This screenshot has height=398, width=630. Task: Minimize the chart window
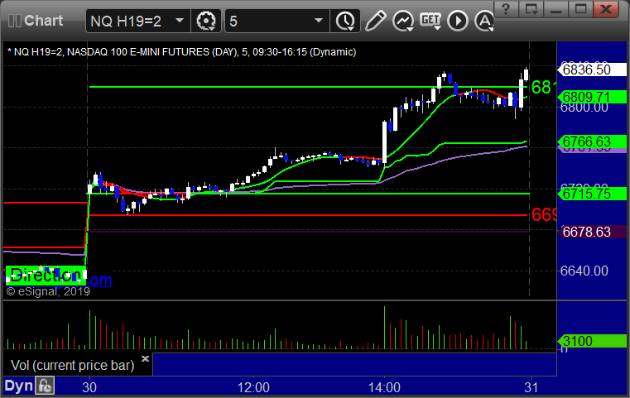tap(556, 9)
